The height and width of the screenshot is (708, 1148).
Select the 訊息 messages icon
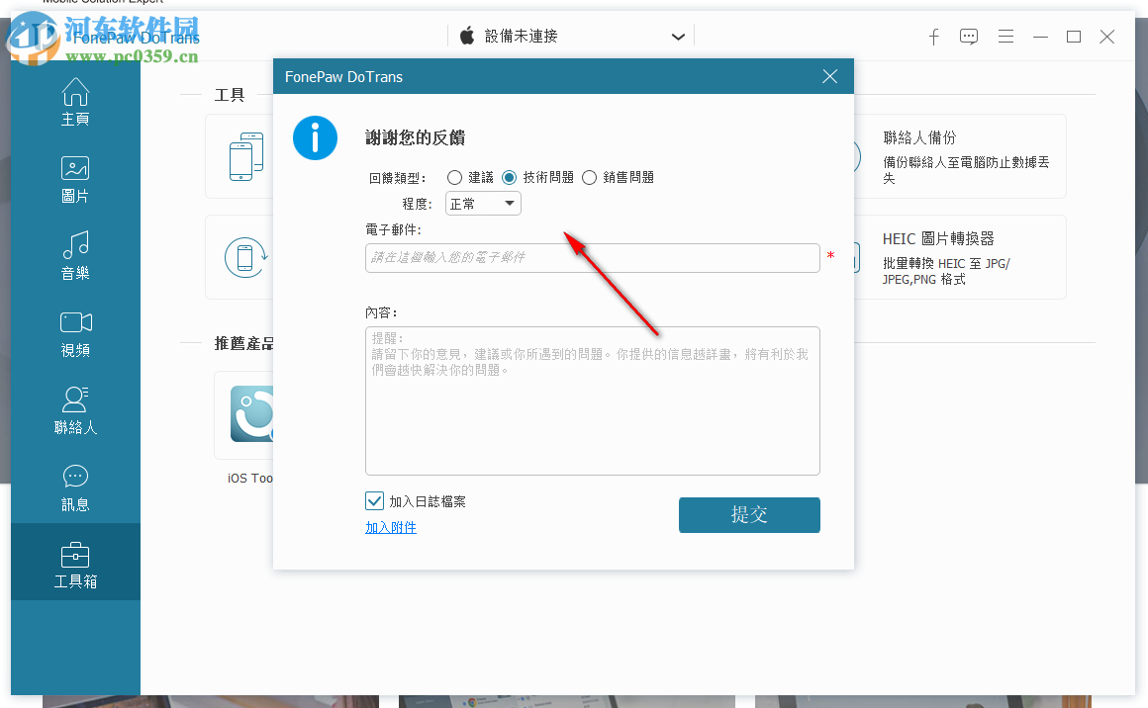(x=75, y=485)
